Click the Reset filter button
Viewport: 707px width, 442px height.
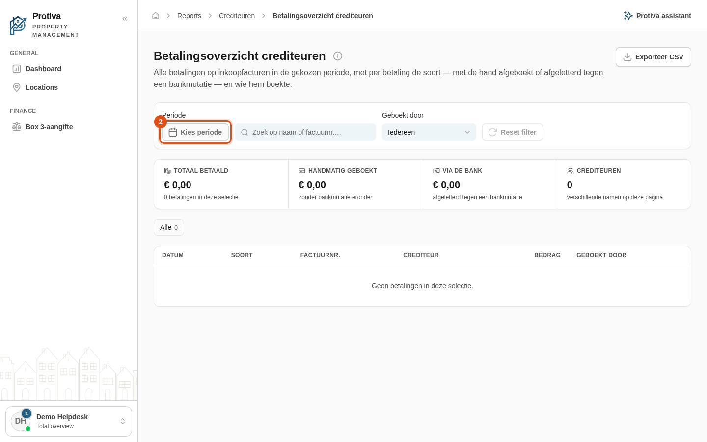coord(513,132)
